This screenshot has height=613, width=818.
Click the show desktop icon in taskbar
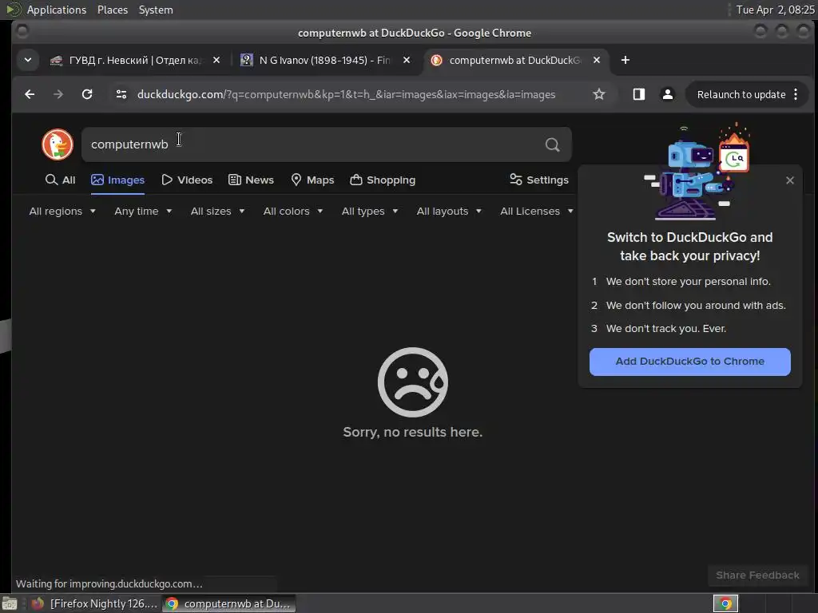click(x=10, y=603)
